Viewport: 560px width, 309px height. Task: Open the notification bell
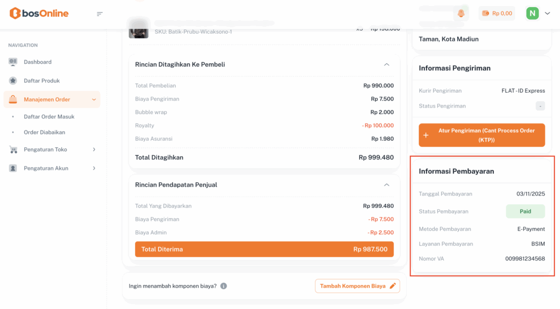coord(461,13)
